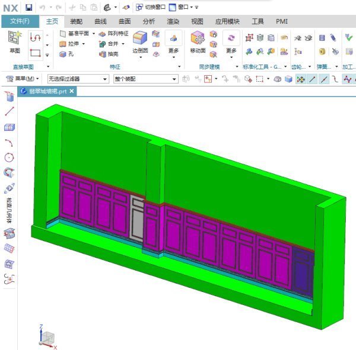Click the Shell (抽壳) feature icon
356x350 pixels.
pos(112,54)
